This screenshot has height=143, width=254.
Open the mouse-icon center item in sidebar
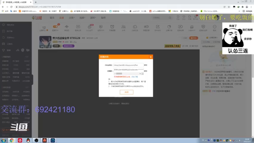[8, 37]
